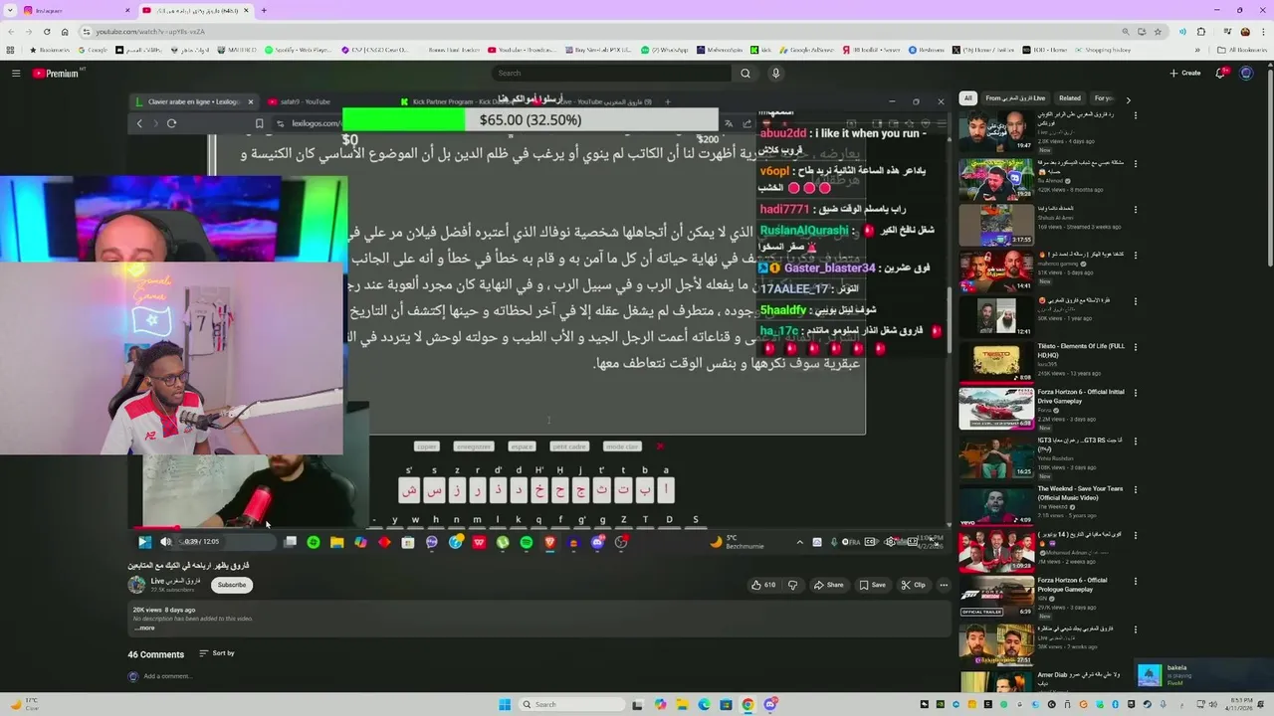
Task: Click the Windows taskbar Search box
Action: pos(572,705)
